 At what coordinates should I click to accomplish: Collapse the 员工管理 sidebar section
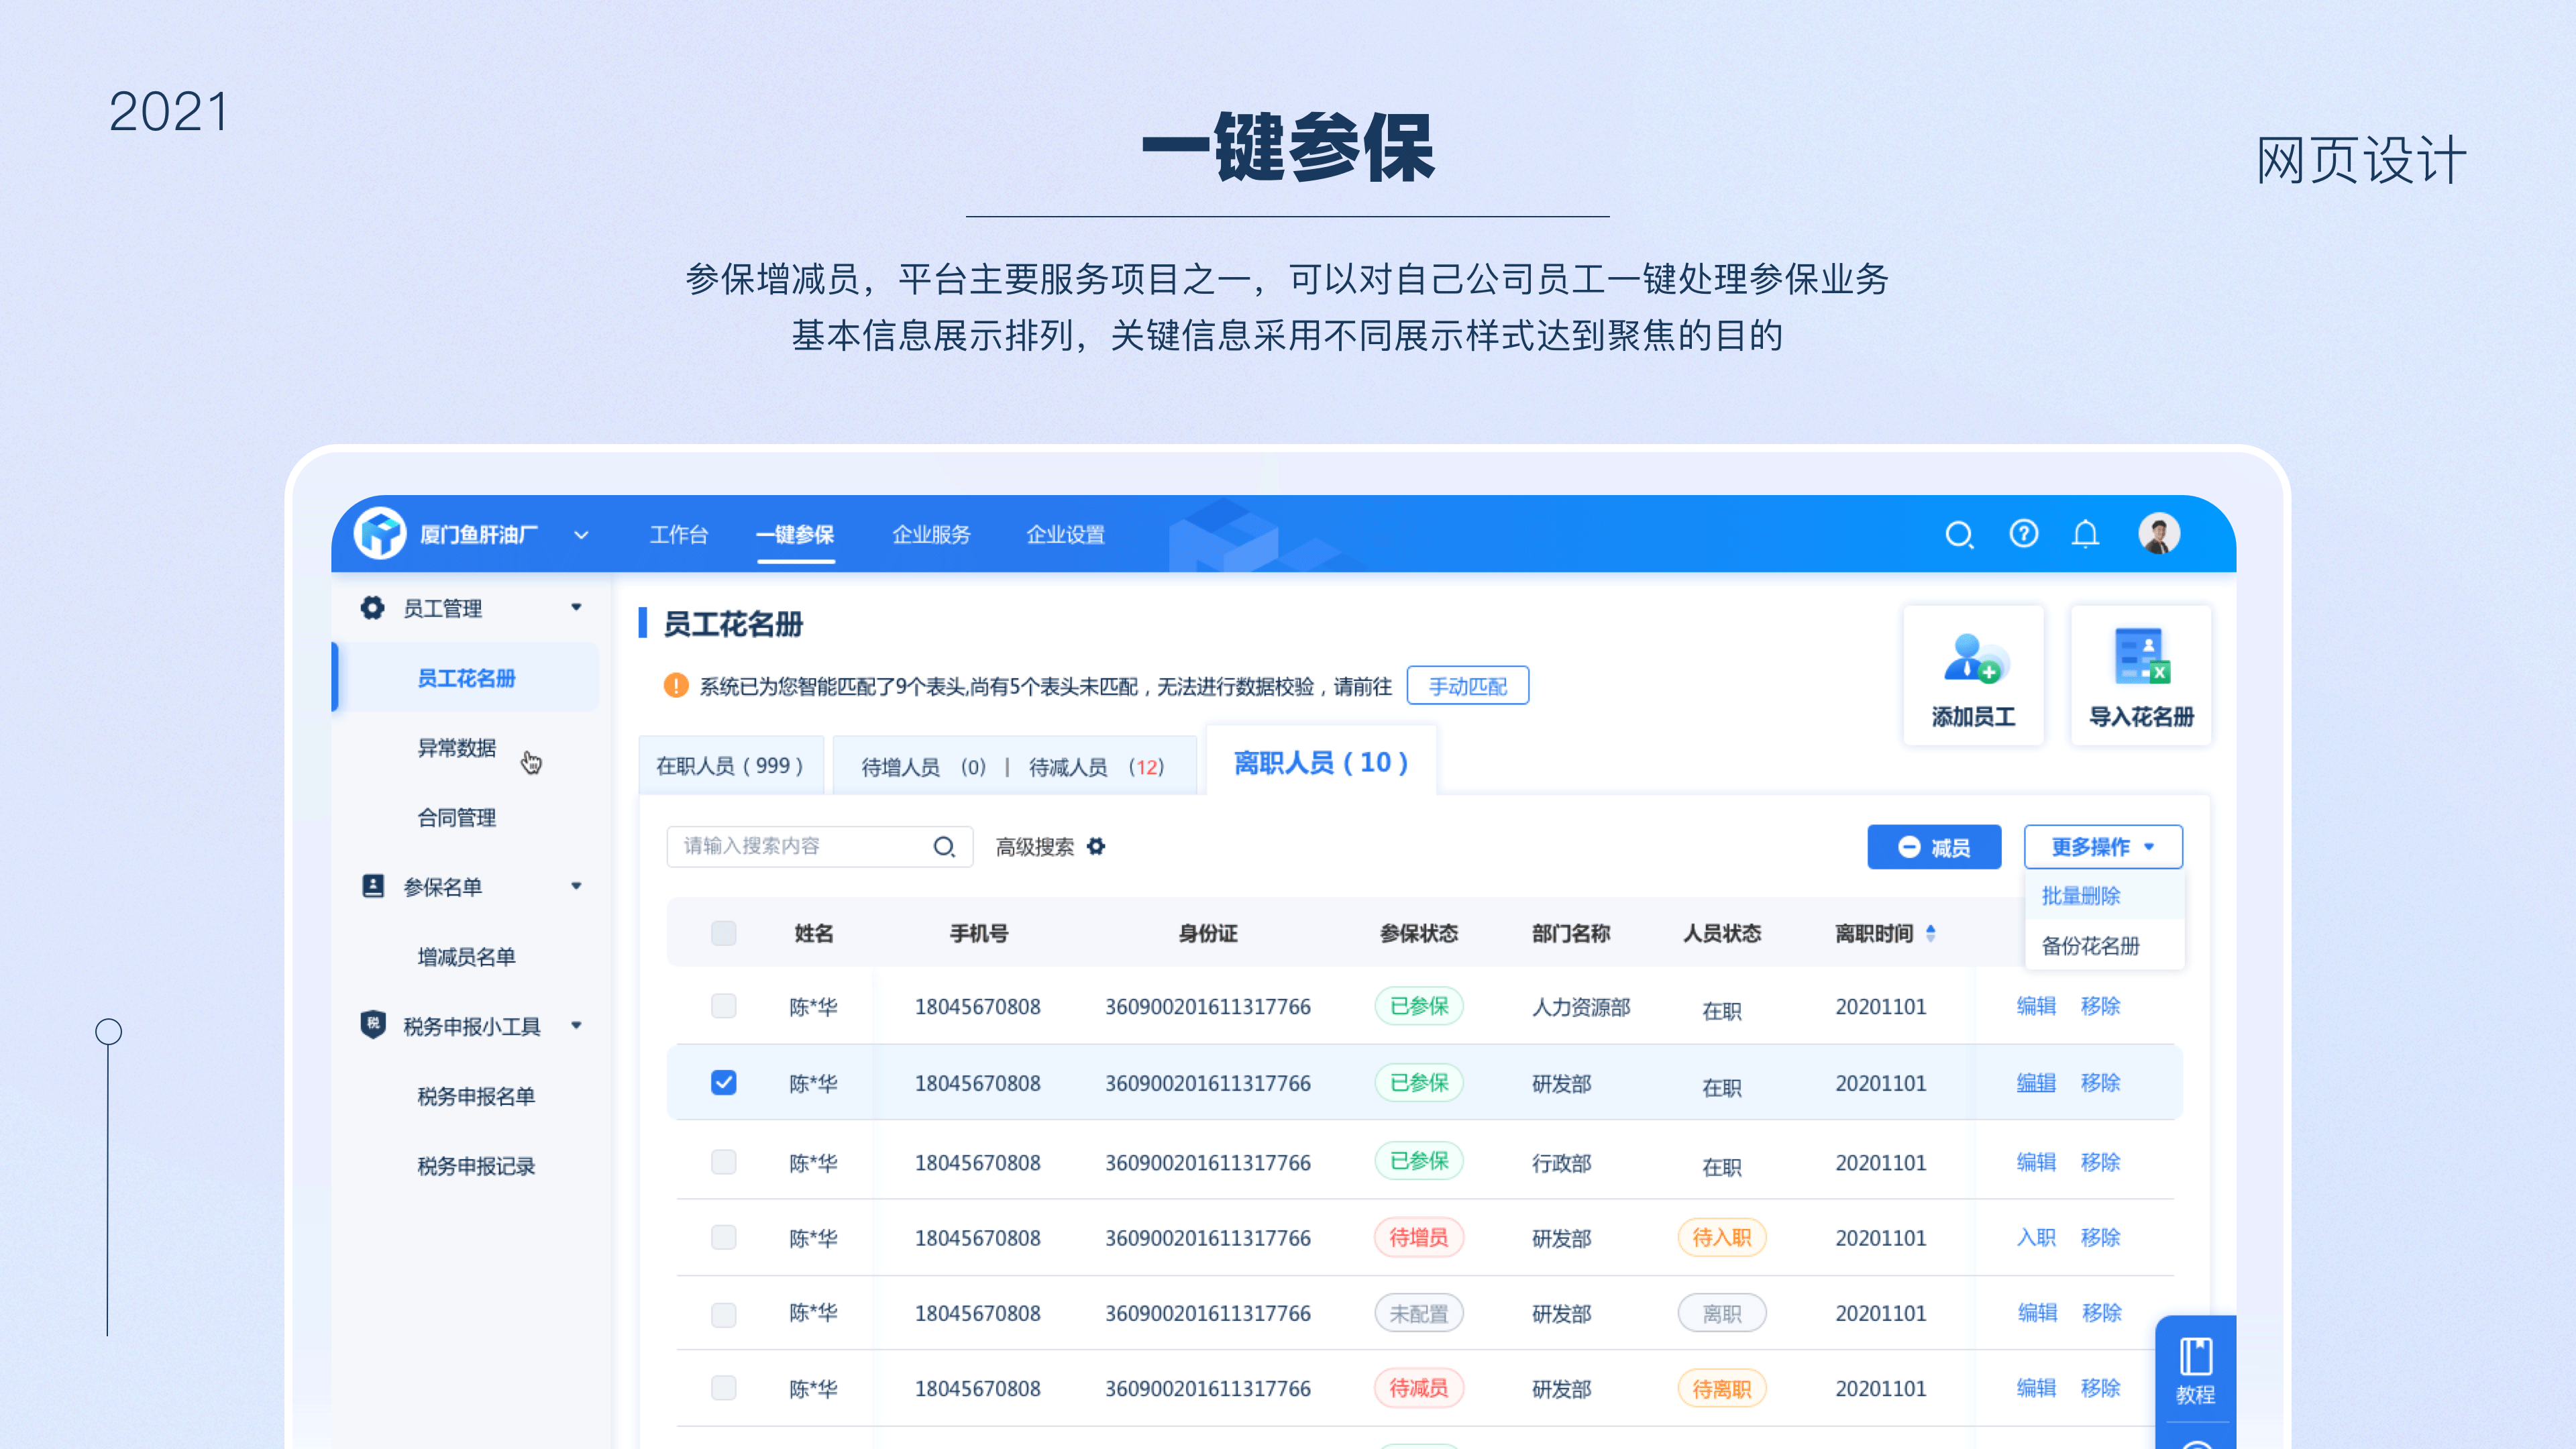coord(576,607)
